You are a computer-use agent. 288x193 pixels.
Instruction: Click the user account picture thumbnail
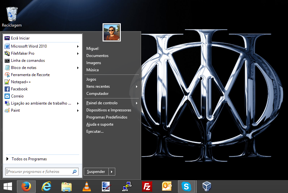point(112,32)
